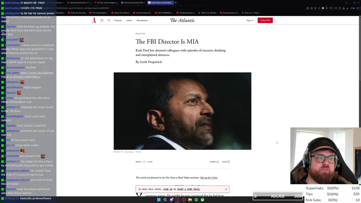Open Pink on X bookmark

(251, 13)
